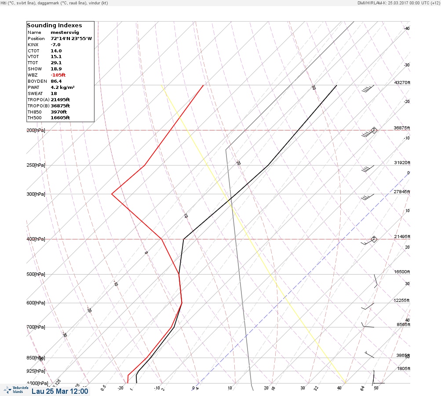Click the DMI/HIRLAM-K model run header
The width and height of the screenshot is (441, 396).
tap(398, 3)
